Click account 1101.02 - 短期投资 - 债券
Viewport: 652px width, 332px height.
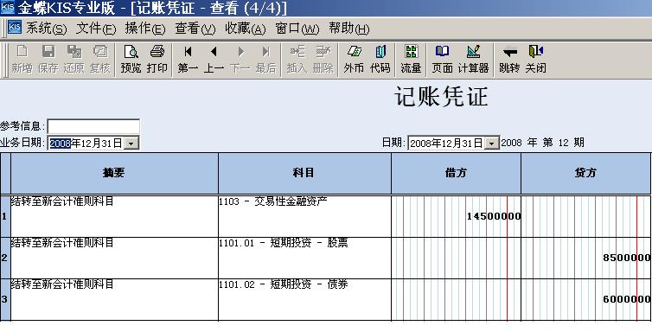[x=284, y=284]
